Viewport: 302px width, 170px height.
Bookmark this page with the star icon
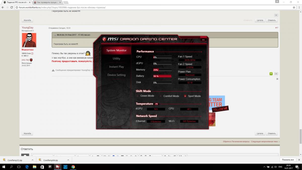(x=294, y=7)
